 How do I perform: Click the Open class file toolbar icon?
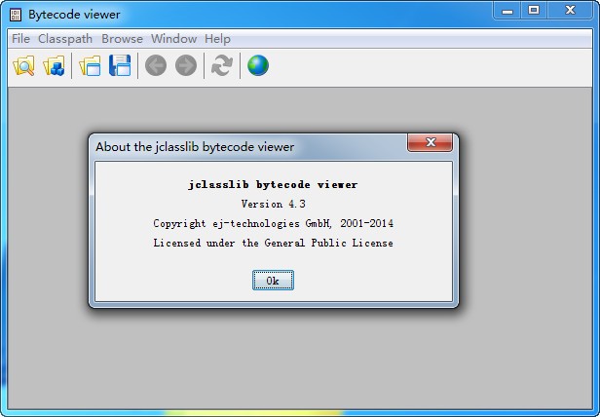coord(23,66)
